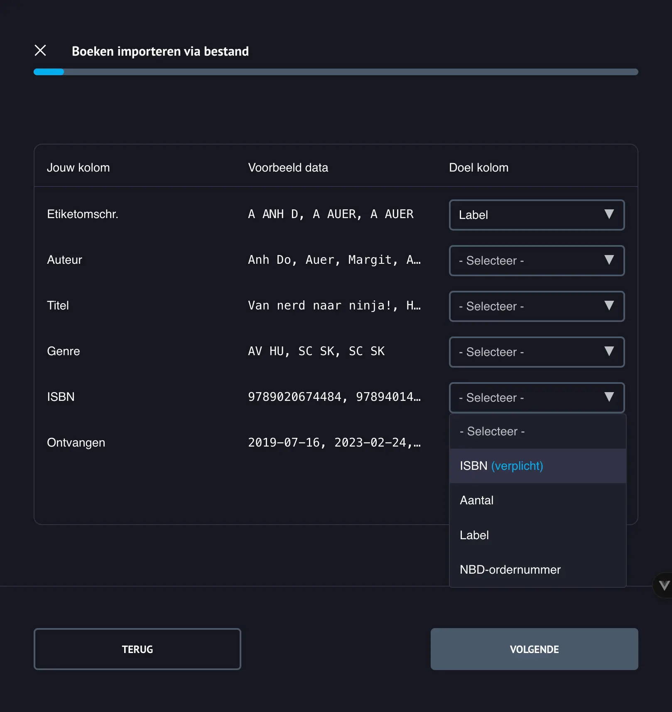Click the import progress bar
The image size is (672, 712).
pos(336,72)
